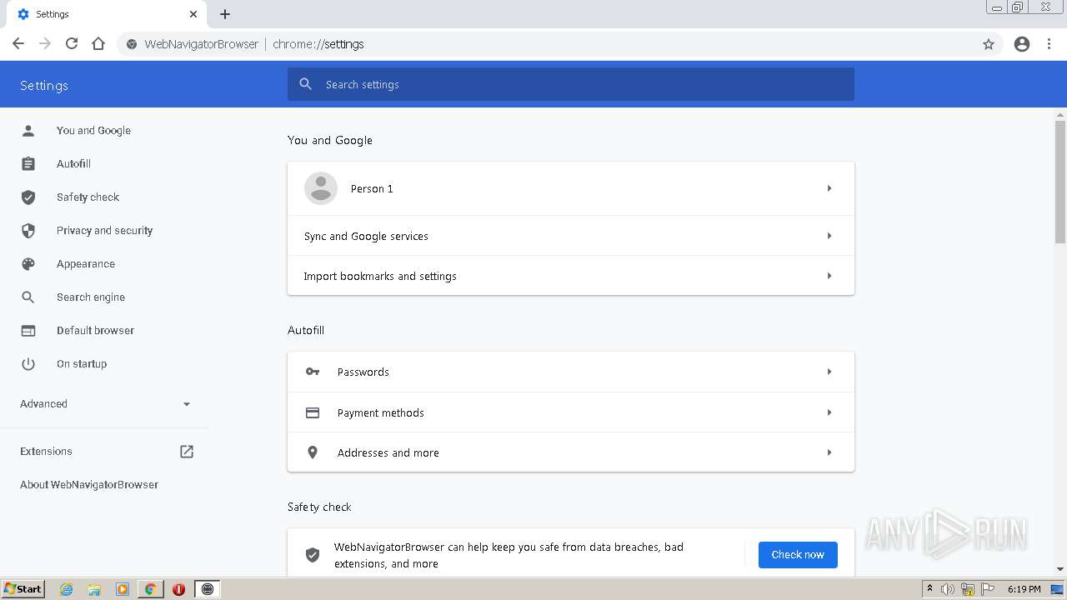Image resolution: width=1067 pixels, height=600 pixels.
Task: Select You and Google in sidebar
Action: 93,131
